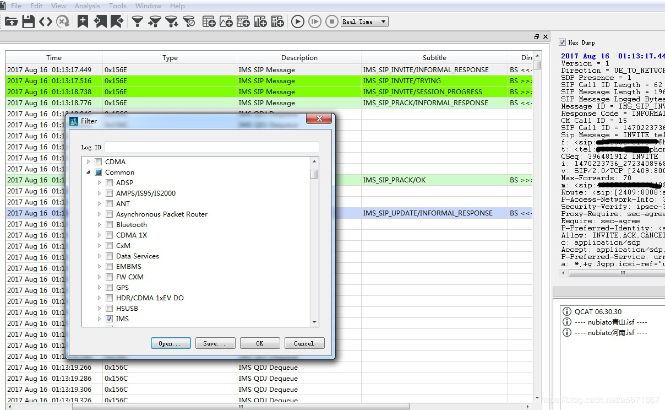Check the GPS checkbox
The width and height of the screenshot is (665, 410).
[109, 288]
